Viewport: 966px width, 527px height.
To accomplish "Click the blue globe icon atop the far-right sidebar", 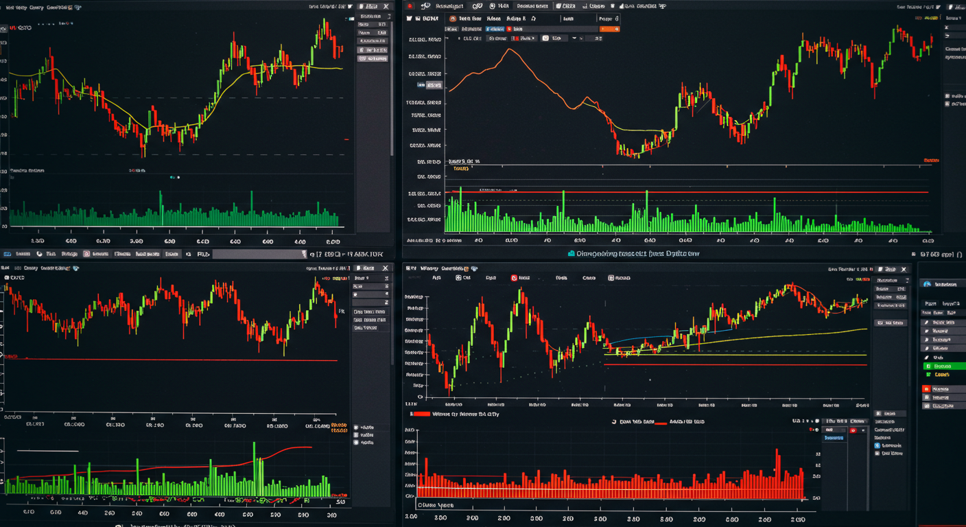I will 927,284.
